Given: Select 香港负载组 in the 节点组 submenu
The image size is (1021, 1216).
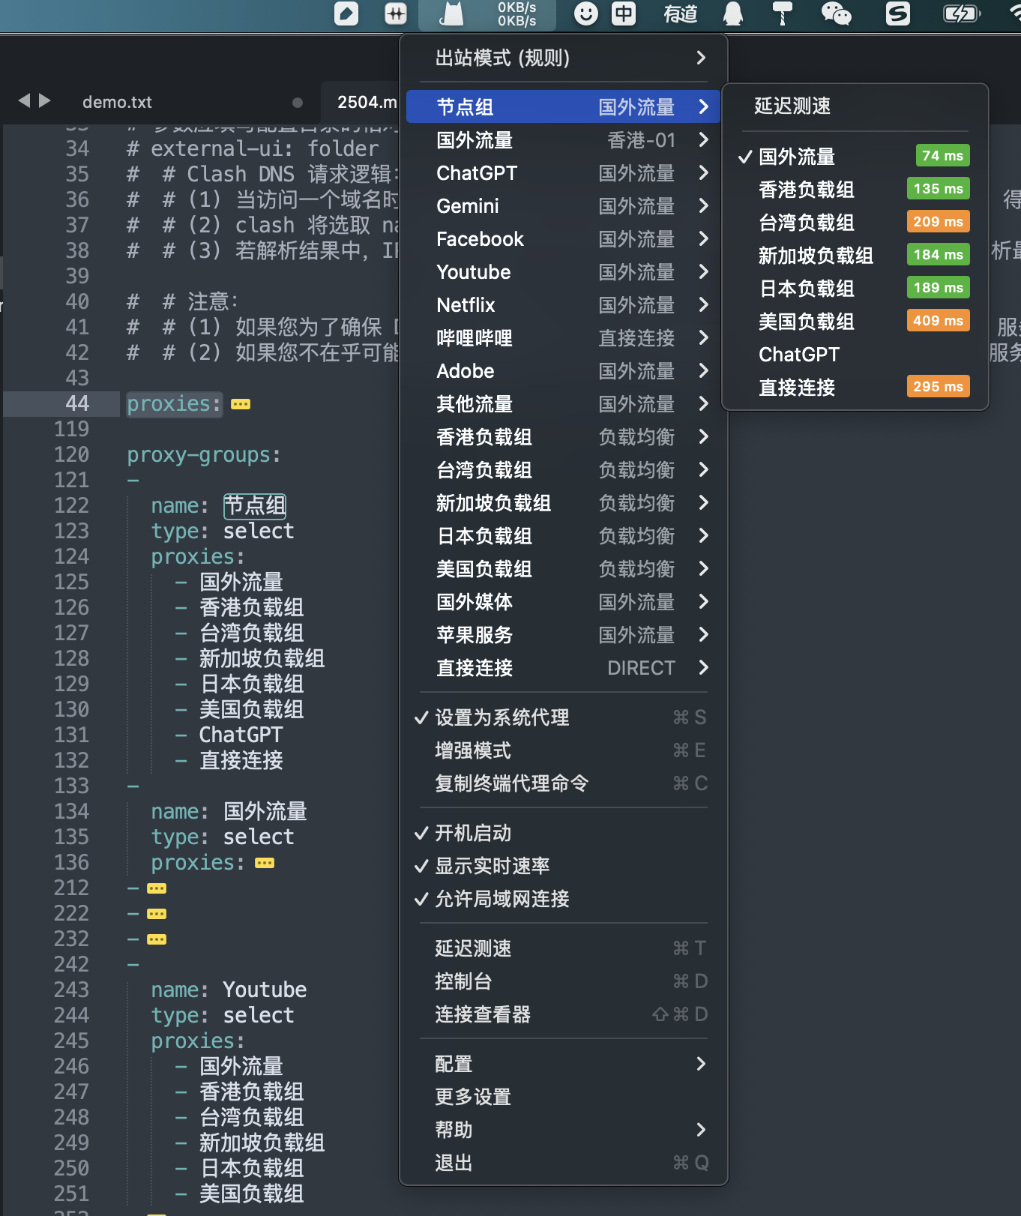Looking at the screenshot, I should [855, 190].
